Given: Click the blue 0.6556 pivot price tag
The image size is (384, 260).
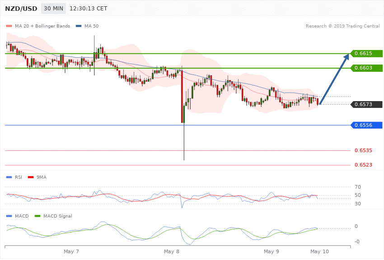Looking at the screenshot, I should (366, 125).
